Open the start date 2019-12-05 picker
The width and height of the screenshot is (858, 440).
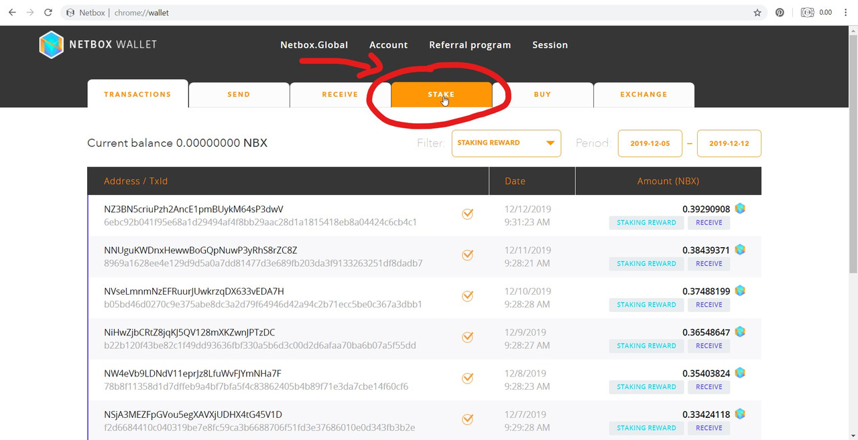coord(650,143)
